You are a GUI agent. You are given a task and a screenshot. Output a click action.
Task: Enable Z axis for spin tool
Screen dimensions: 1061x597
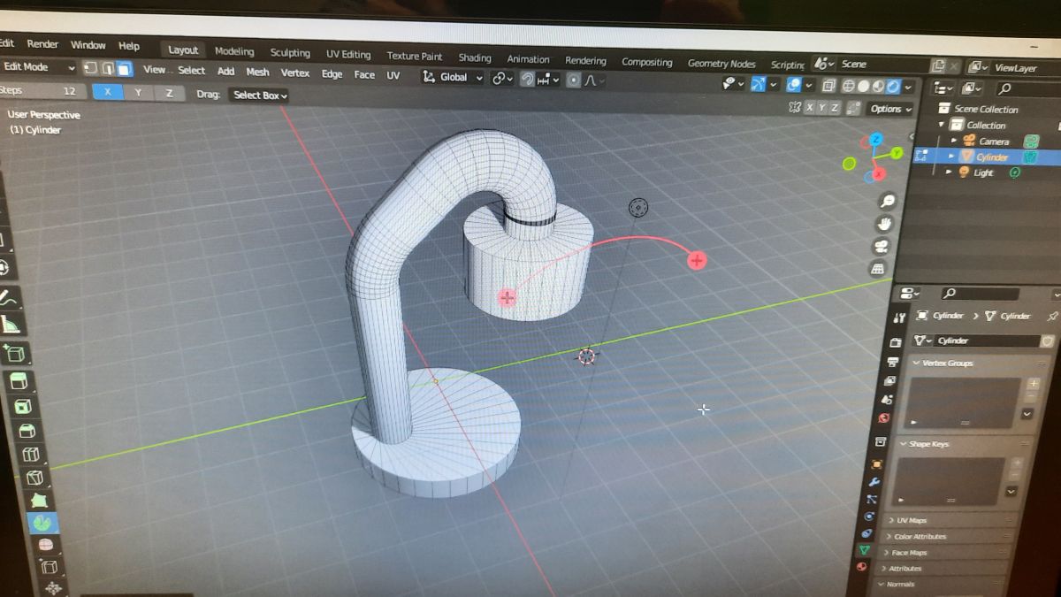[x=169, y=93]
